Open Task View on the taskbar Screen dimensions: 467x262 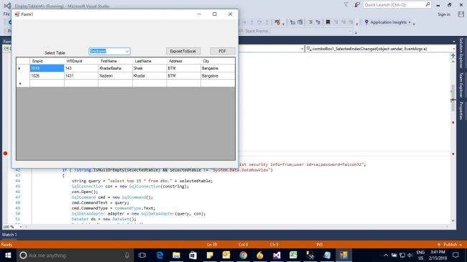[x=142, y=255]
